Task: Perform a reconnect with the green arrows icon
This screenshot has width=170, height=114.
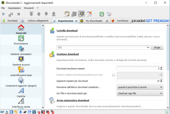Action: pyautogui.click(x=102, y=14)
